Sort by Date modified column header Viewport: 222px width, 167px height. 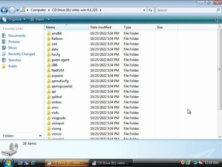tap(105, 27)
